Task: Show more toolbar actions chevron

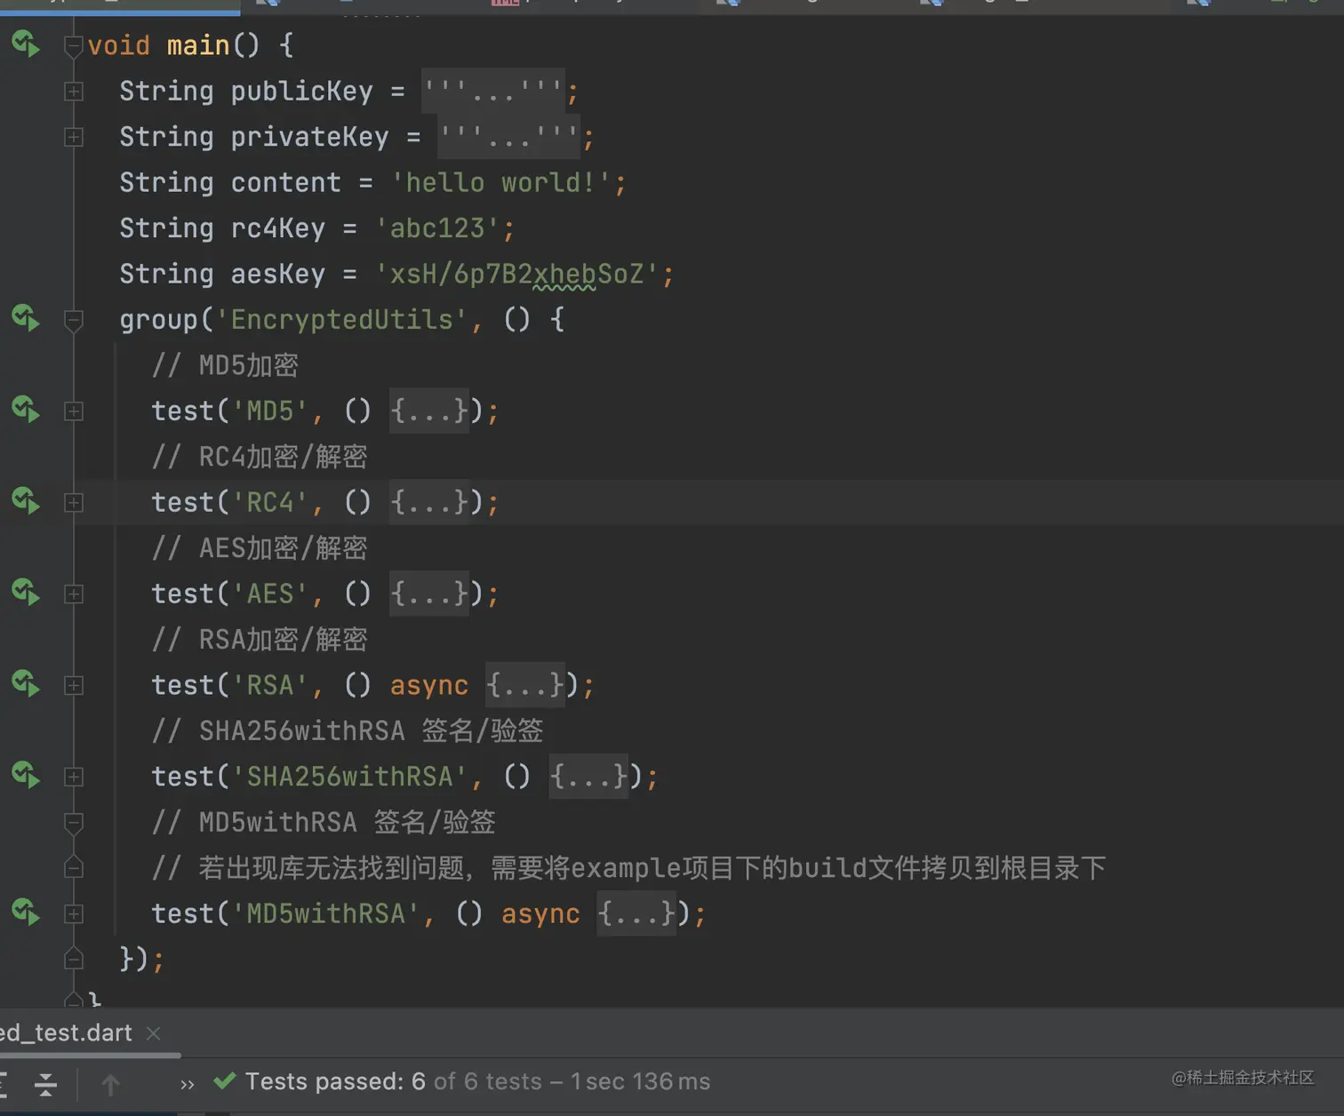Action: tap(187, 1084)
